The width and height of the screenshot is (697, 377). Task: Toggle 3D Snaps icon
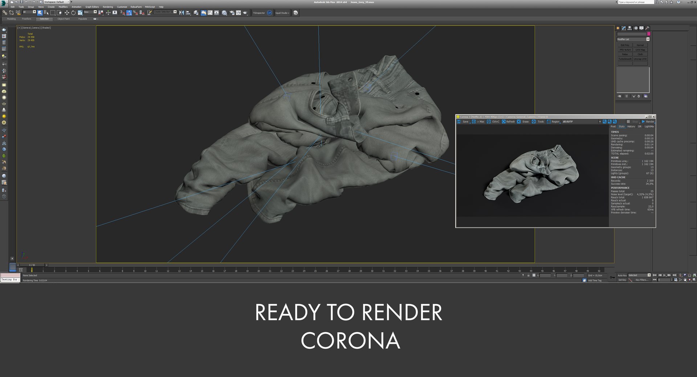click(123, 13)
